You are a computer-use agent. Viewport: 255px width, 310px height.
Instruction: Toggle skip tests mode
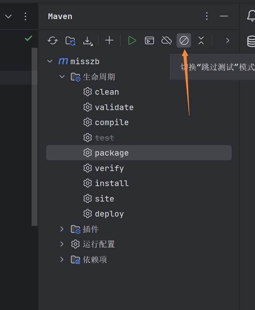184,41
